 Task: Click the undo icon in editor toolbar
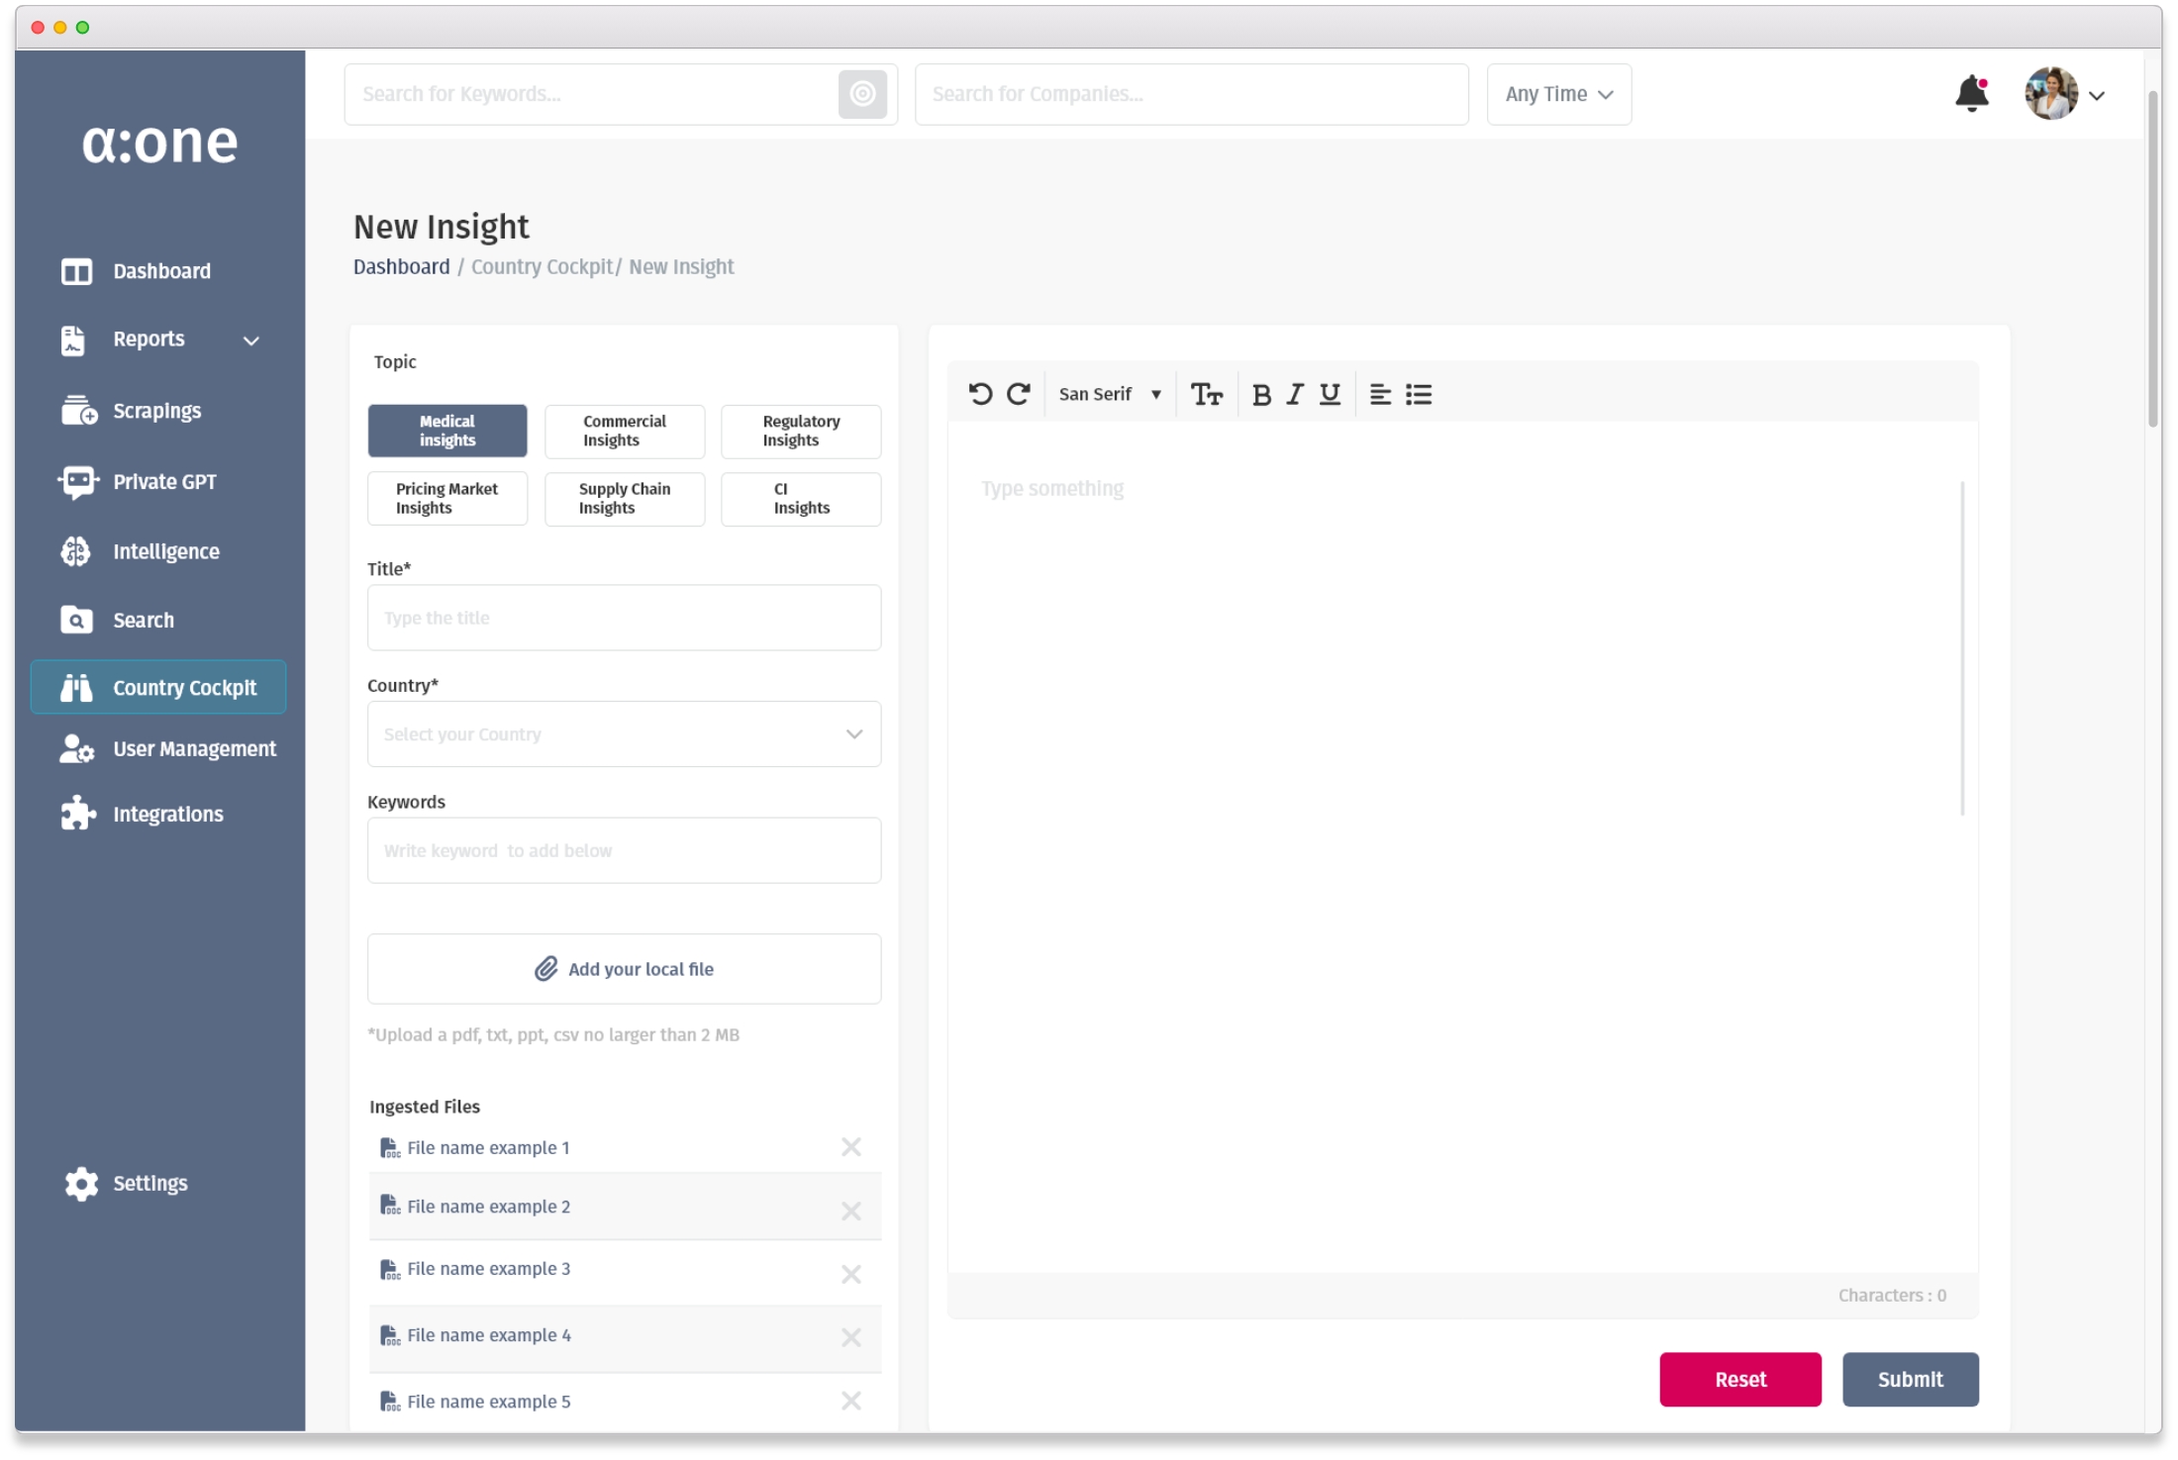tap(979, 394)
